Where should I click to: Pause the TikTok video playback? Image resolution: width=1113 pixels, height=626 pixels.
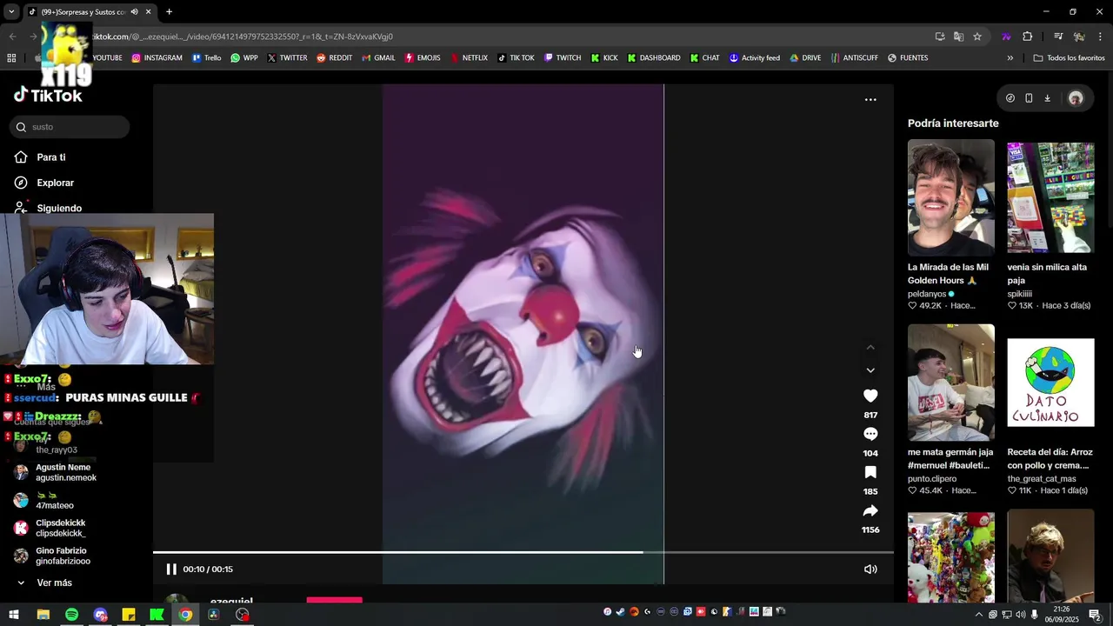(171, 569)
